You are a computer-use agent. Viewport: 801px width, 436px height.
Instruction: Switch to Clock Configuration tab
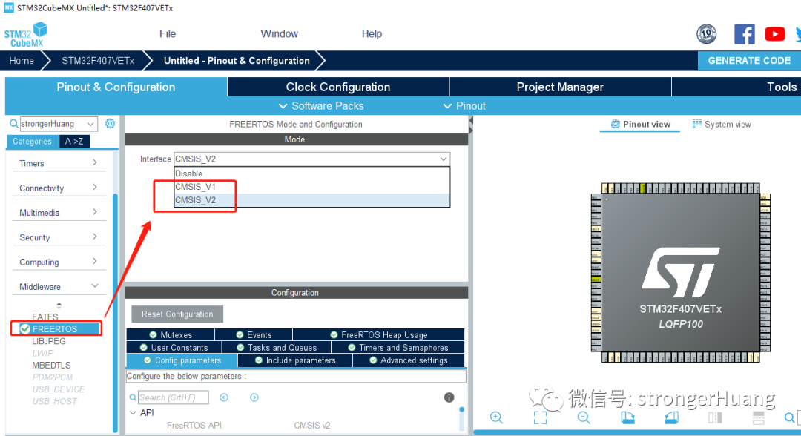coord(338,87)
